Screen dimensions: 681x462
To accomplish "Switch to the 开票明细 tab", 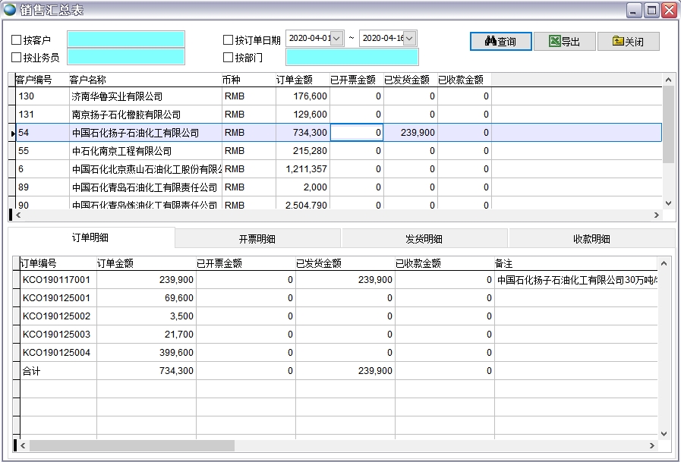I will [x=257, y=237].
